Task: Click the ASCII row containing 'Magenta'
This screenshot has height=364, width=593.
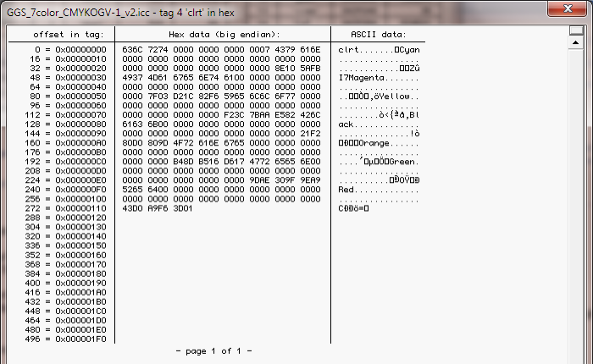Action: [x=379, y=78]
